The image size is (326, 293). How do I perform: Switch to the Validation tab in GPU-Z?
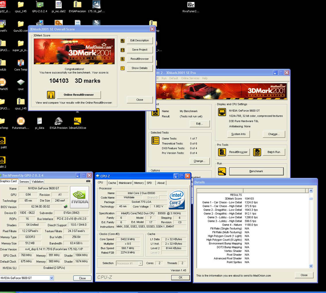(x=37, y=182)
